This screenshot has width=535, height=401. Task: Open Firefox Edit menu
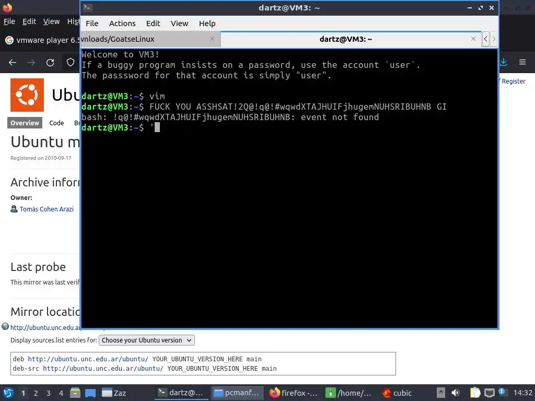pos(29,21)
